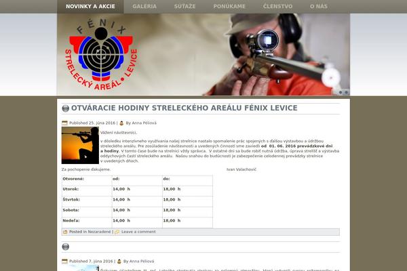Open the Novinky a Akcie menu tab
The height and width of the screenshot is (271, 407).
(x=90, y=7)
